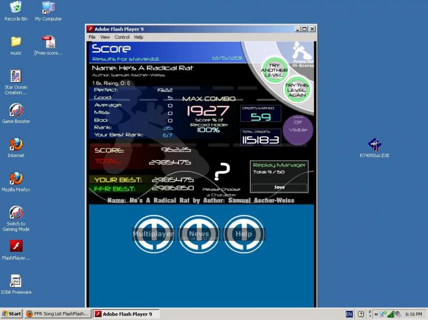Select the FlashPlayer desktop shortcut icon
Viewport: 428px width, 320px height.
[x=16, y=251]
